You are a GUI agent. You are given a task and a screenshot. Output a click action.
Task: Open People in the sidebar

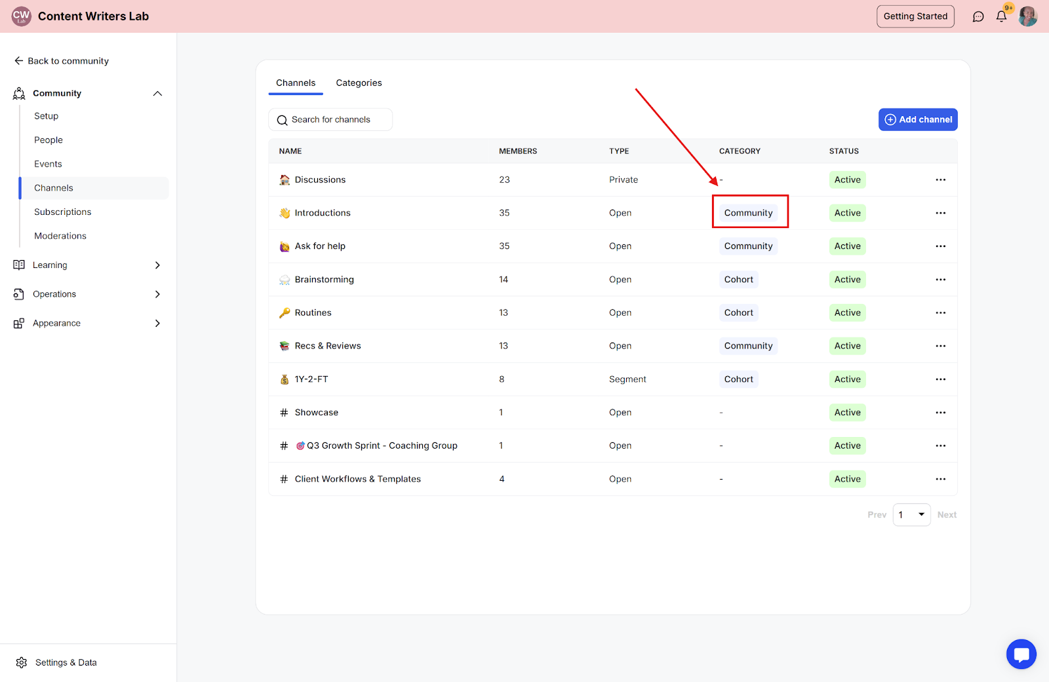click(49, 140)
